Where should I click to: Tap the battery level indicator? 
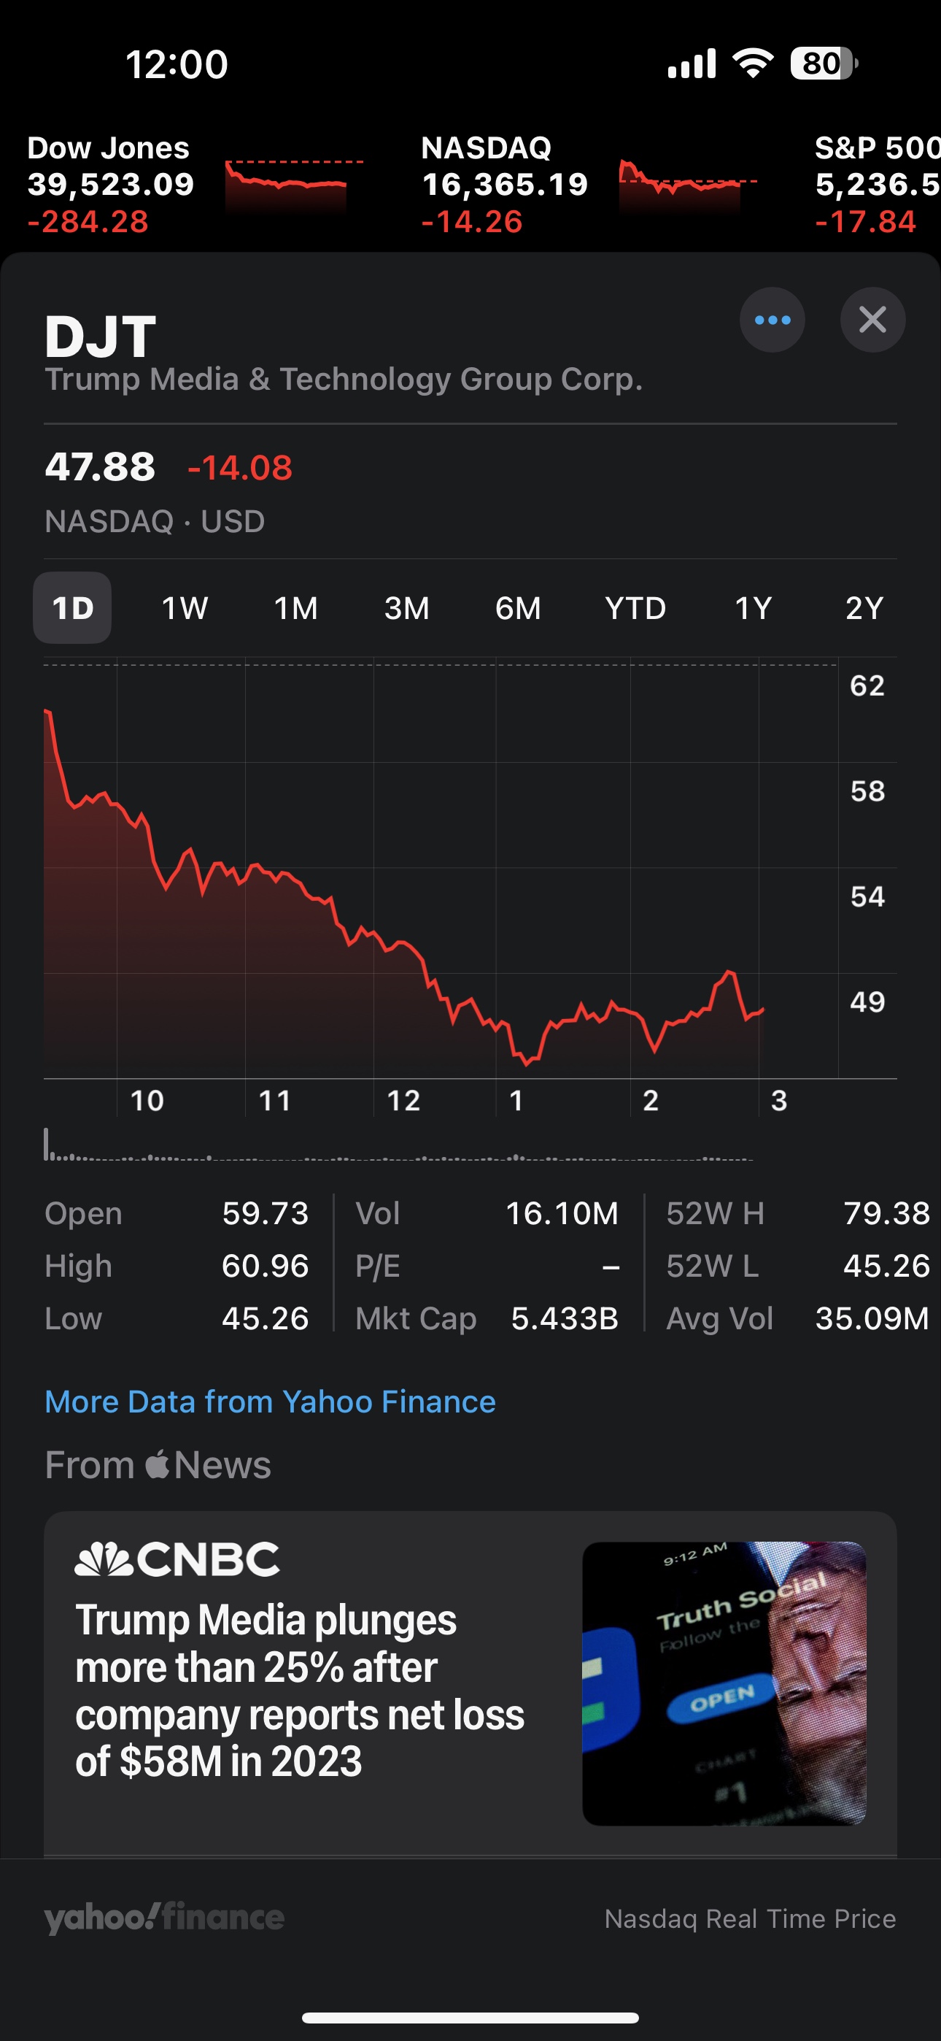click(823, 64)
